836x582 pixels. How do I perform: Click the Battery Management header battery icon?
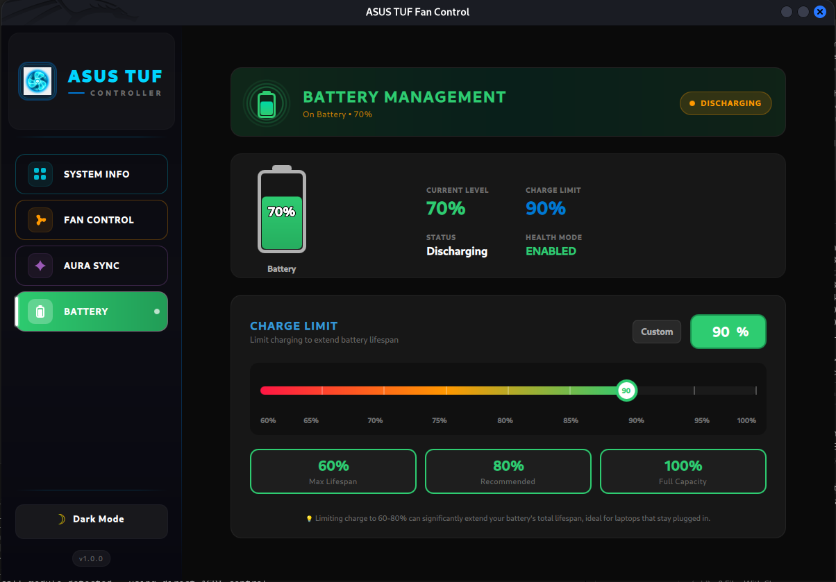pos(267,103)
